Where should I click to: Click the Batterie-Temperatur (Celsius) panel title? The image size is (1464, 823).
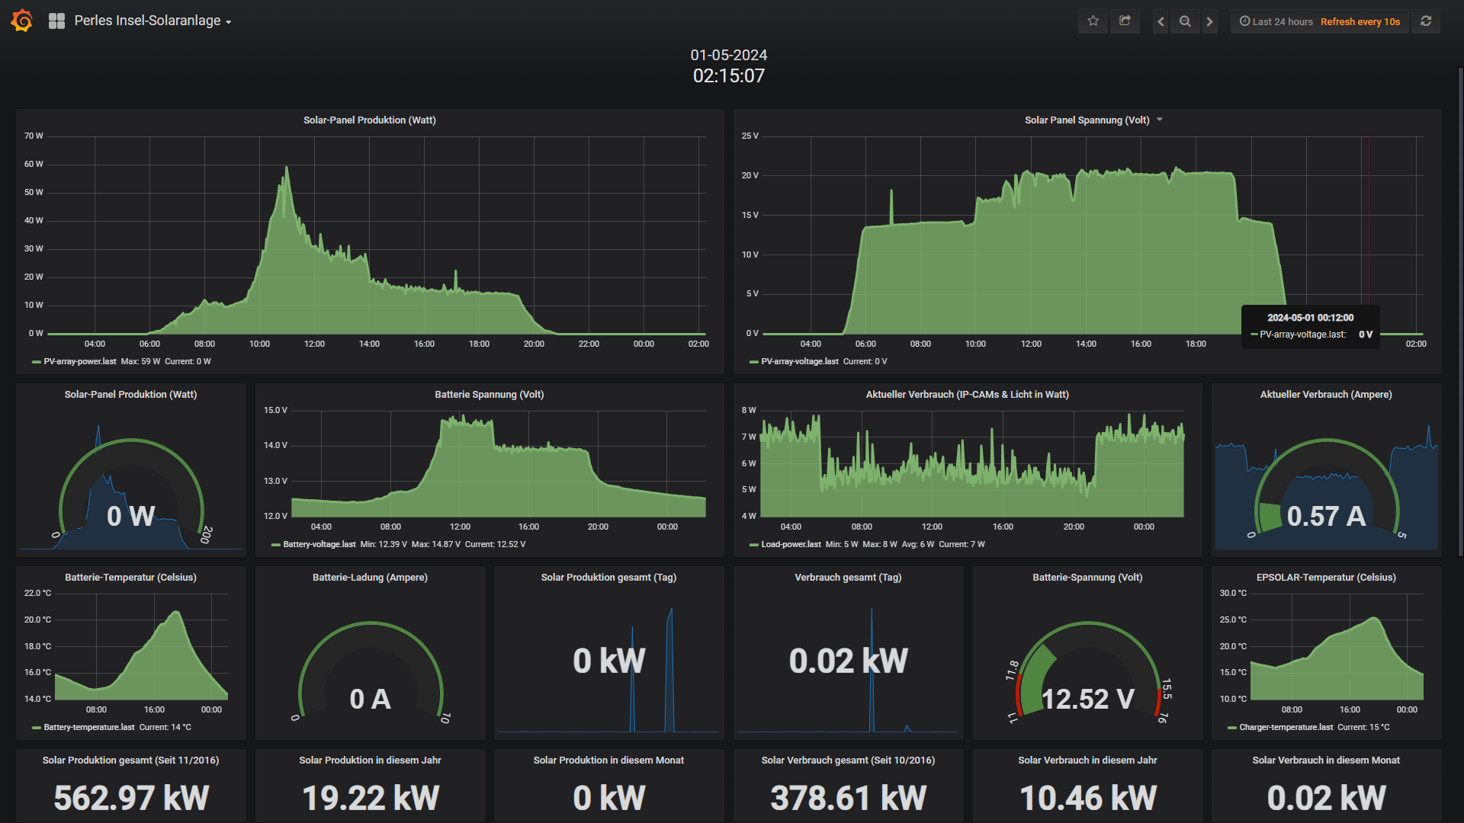pyautogui.click(x=130, y=577)
